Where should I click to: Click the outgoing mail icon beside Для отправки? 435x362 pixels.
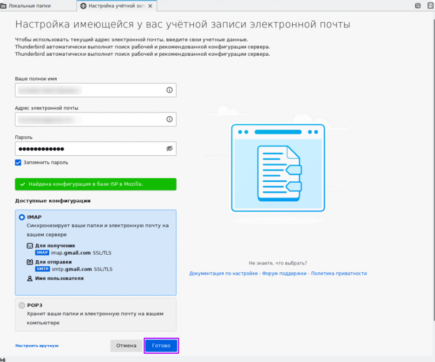tap(30, 262)
